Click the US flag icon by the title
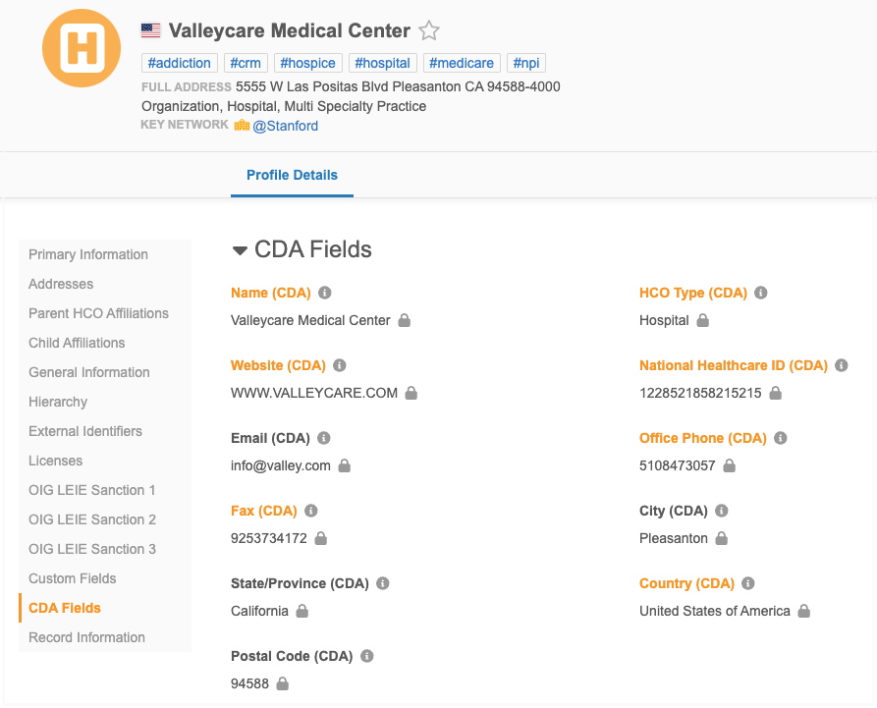The image size is (877, 708). [x=151, y=30]
